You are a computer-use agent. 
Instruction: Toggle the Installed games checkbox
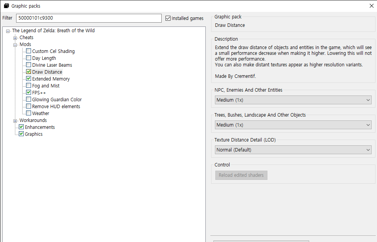point(168,18)
